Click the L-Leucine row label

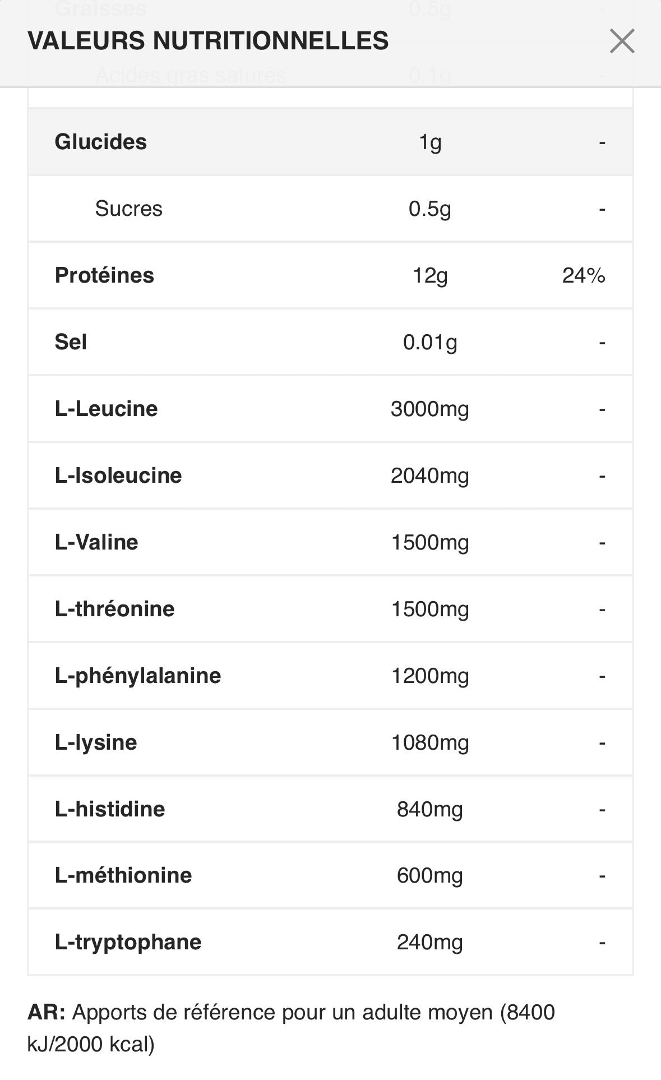(x=107, y=409)
